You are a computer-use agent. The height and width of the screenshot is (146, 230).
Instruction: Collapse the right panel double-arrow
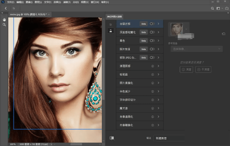point(228,13)
